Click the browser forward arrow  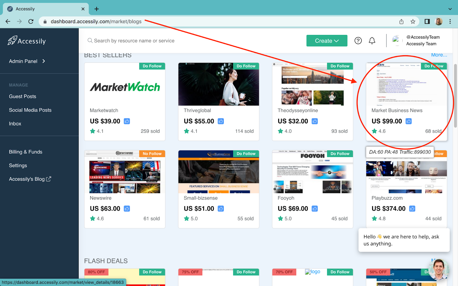(x=19, y=21)
